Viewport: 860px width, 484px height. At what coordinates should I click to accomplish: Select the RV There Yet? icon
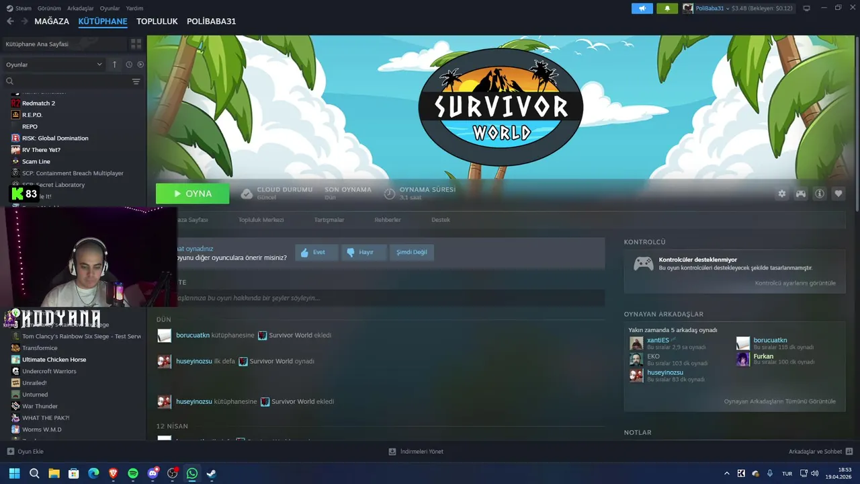(15, 150)
